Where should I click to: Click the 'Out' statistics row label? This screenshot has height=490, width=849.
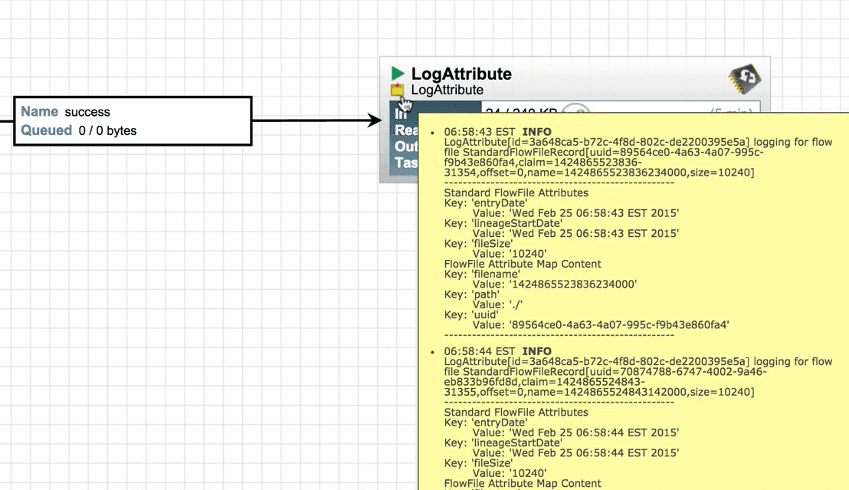tap(405, 146)
